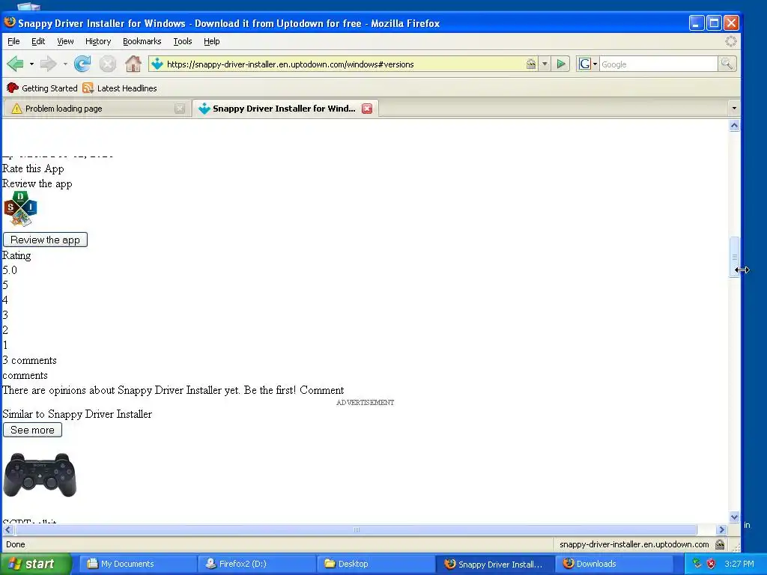Click the vertical scrollbar up arrow
767x575 pixels.
(734, 126)
